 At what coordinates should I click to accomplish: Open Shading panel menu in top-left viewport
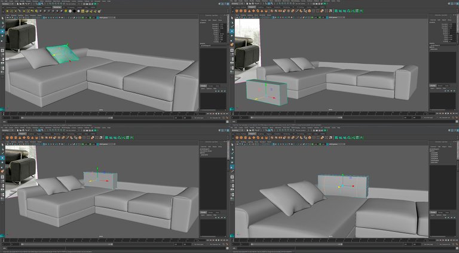pos(14,15)
